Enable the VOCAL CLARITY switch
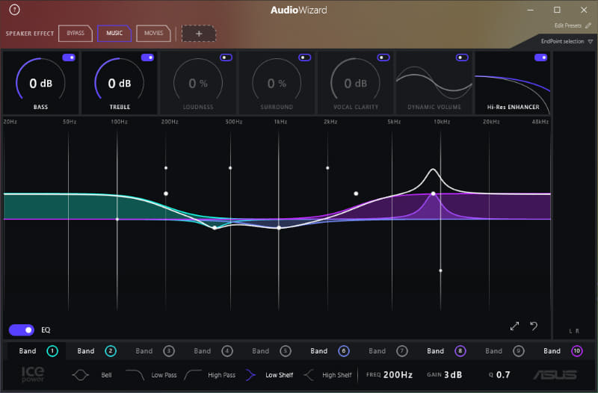The width and height of the screenshot is (598, 393). point(383,58)
